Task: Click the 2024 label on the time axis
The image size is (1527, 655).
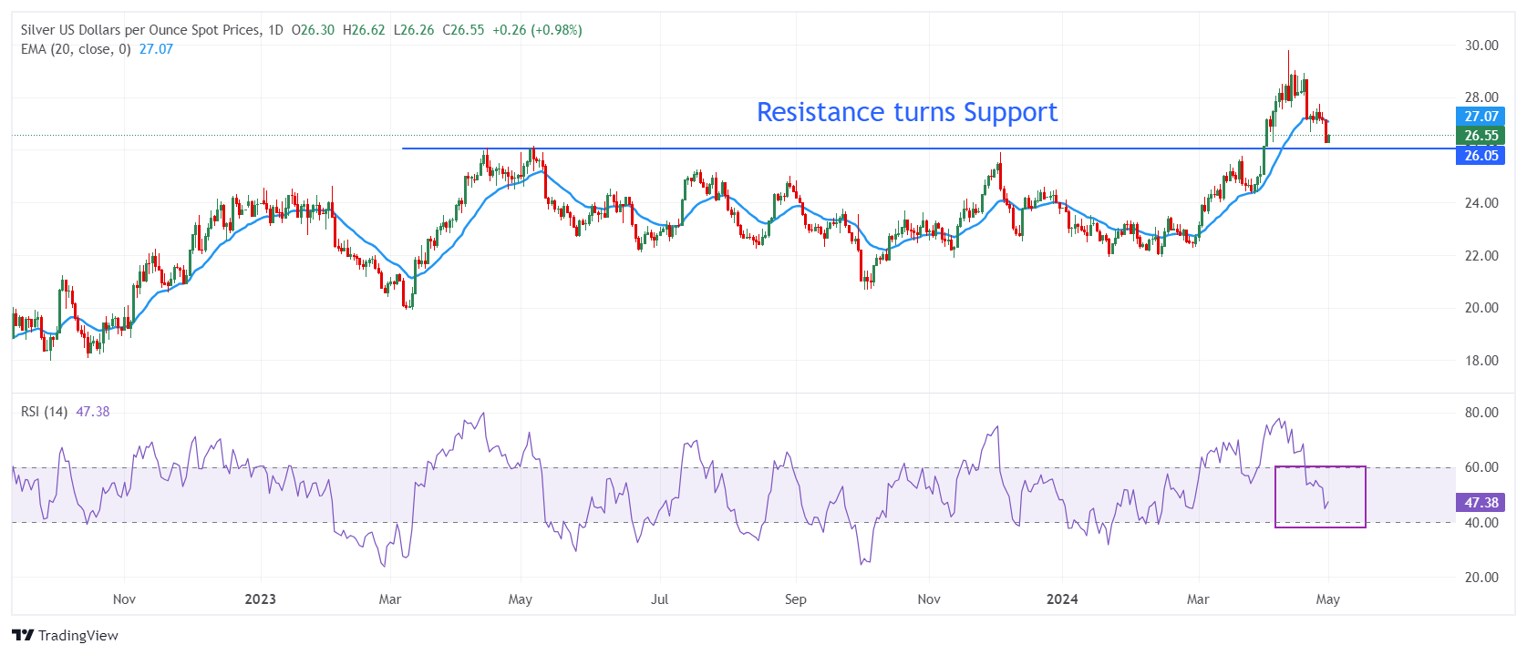Action: (1062, 599)
